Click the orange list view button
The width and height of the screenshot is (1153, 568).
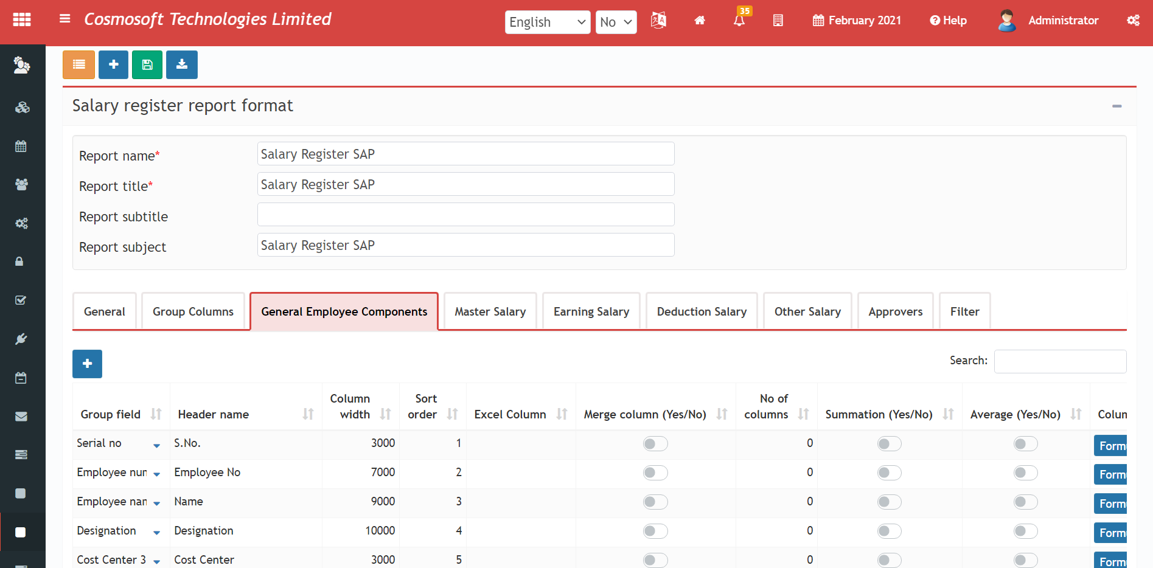[78, 64]
